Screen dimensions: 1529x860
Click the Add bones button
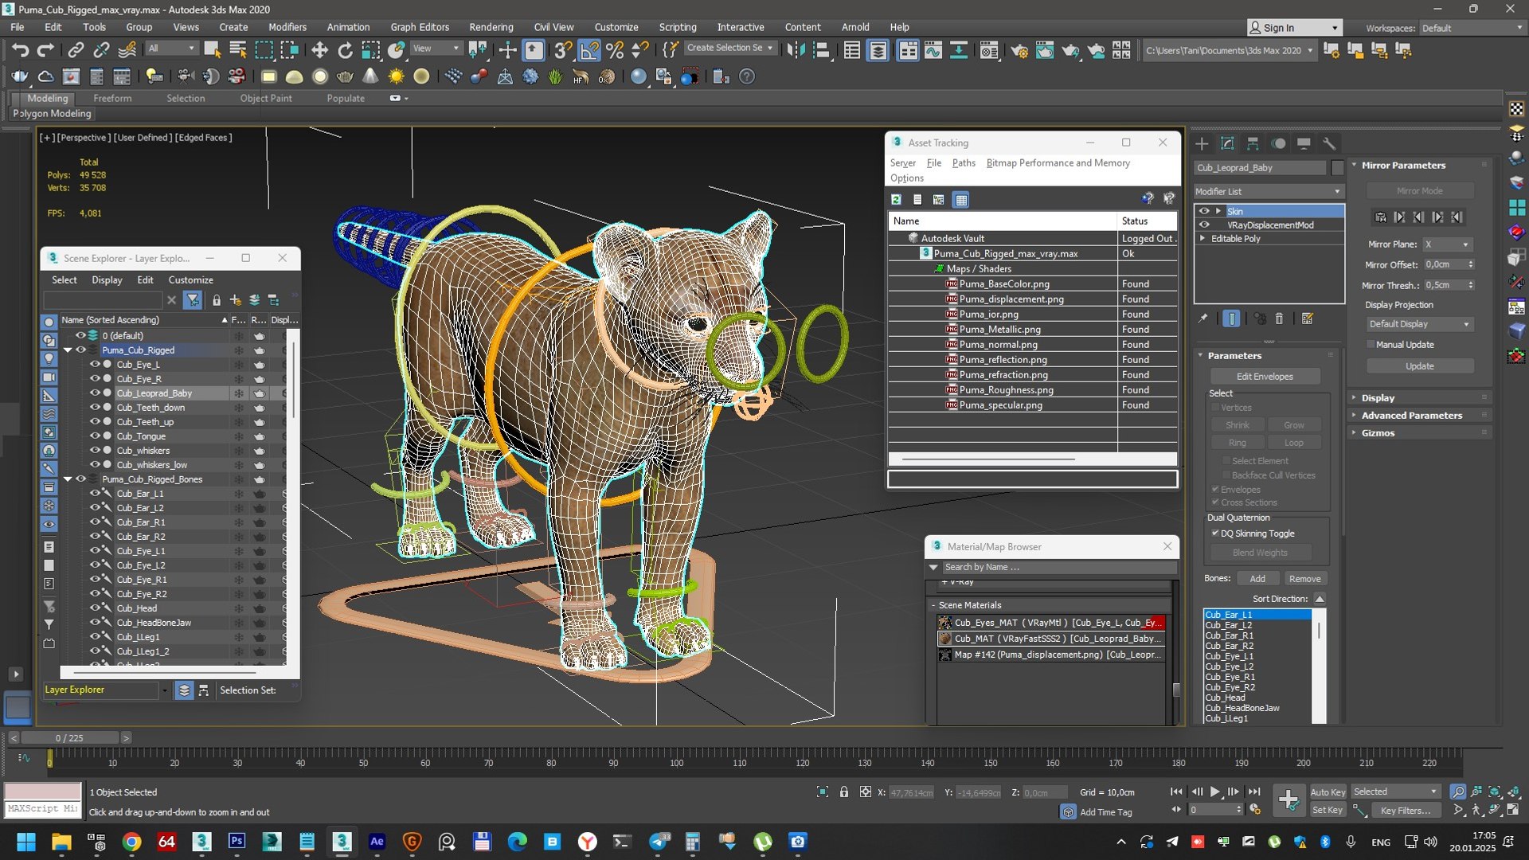pos(1257,578)
